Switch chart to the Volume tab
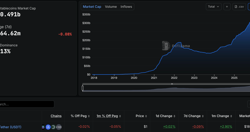 111,7
